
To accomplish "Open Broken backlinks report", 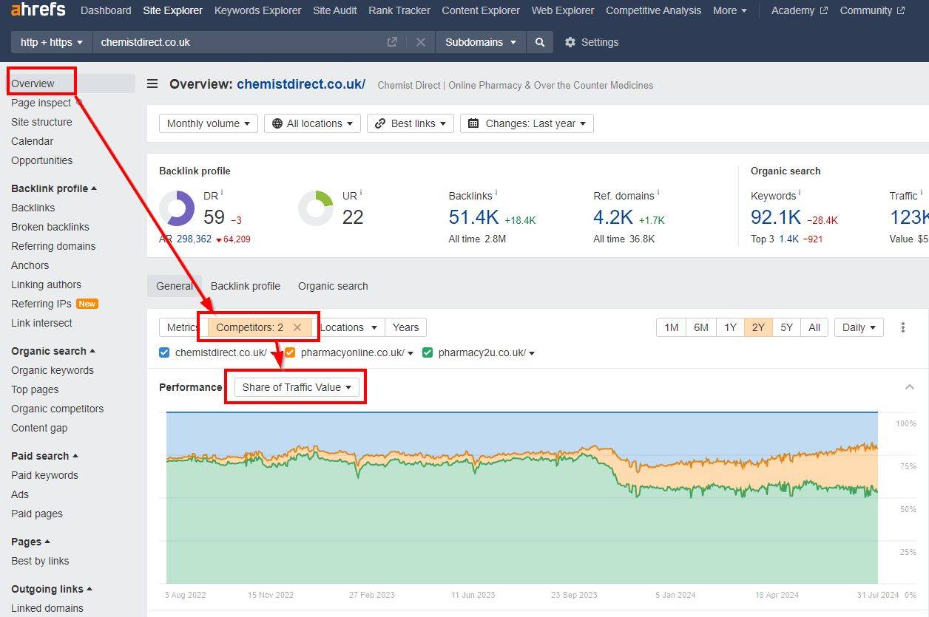I will point(50,227).
